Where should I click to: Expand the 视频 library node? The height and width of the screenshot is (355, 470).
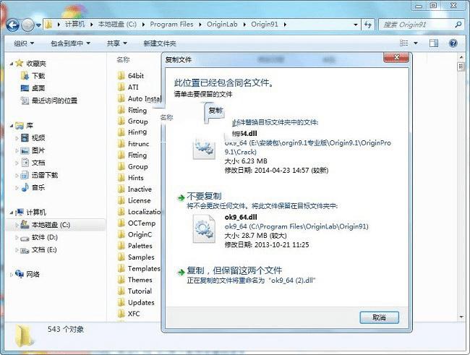click(17, 138)
